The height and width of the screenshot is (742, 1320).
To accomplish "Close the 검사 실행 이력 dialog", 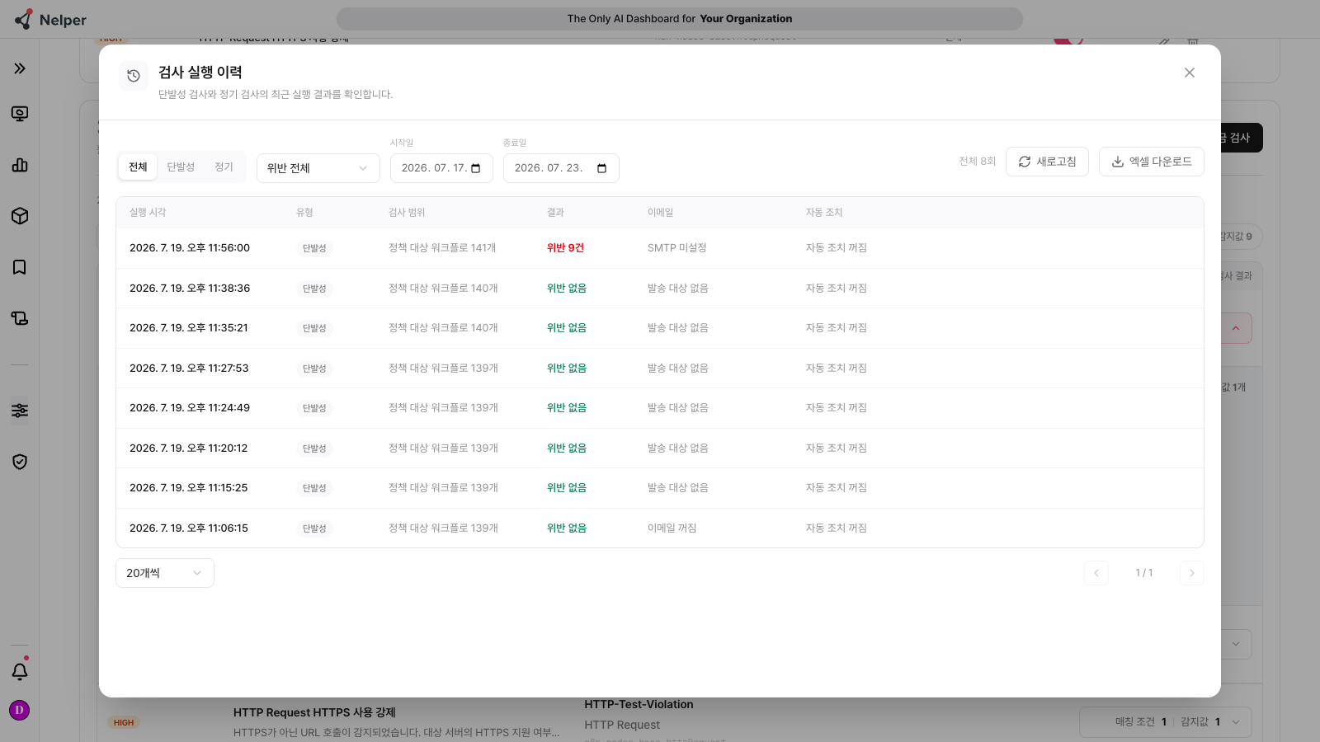I will tap(1190, 73).
